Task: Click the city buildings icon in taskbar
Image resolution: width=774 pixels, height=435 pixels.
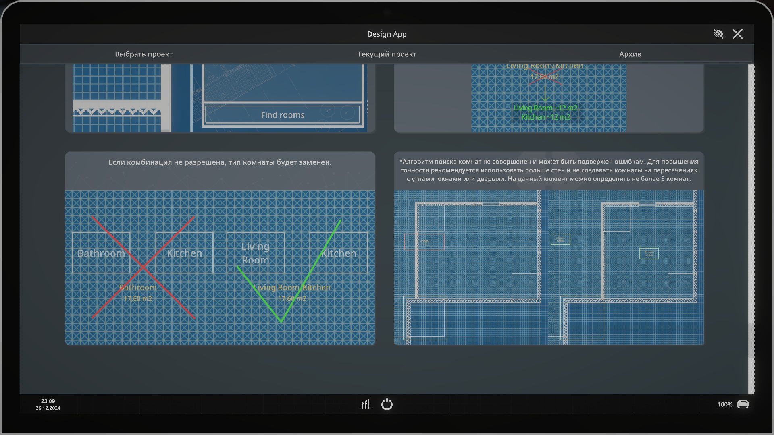Action: [x=366, y=404]
